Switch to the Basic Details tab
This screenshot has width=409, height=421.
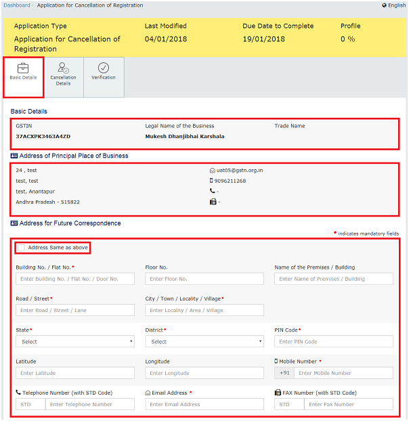point(24,77)
